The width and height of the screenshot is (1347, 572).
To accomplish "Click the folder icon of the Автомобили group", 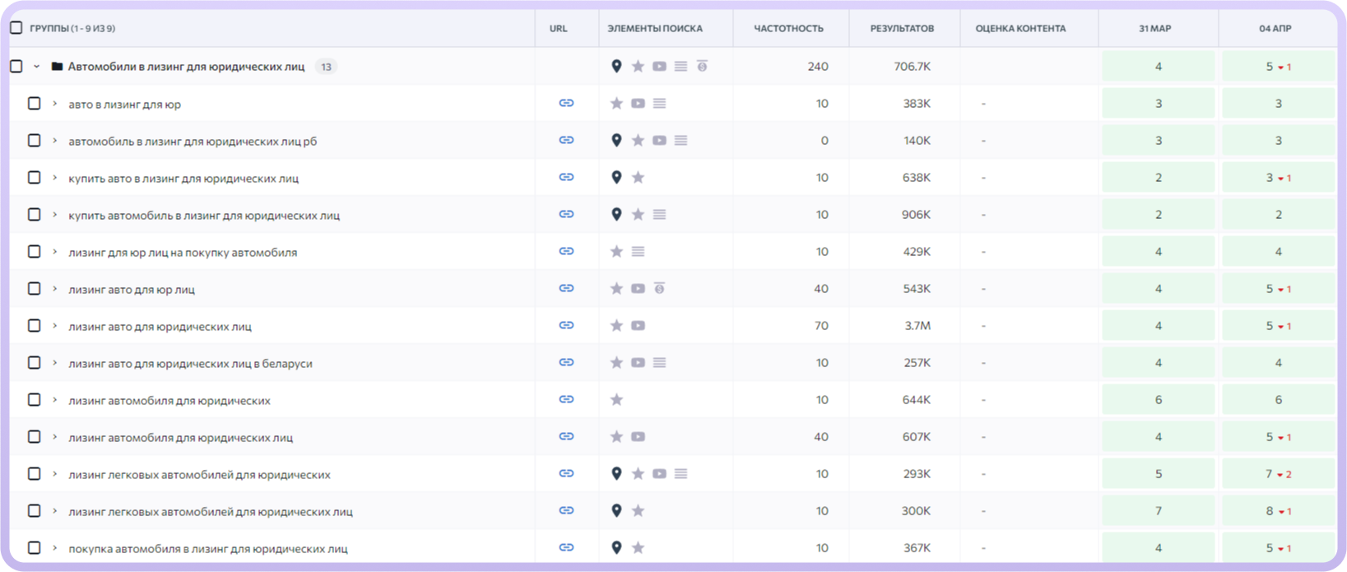I will [57, 67].
